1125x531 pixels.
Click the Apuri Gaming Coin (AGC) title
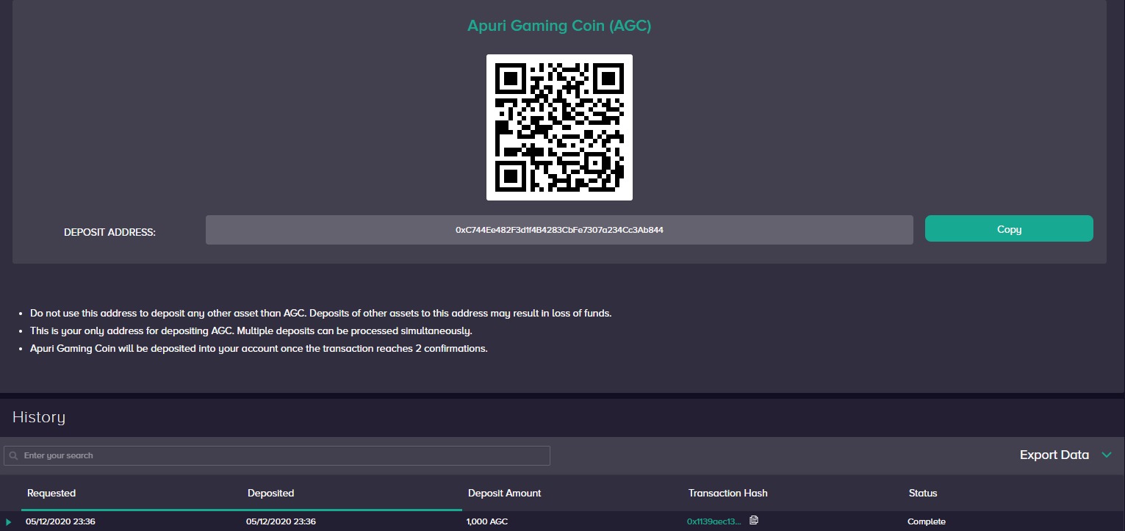click(x=559, y=26)
